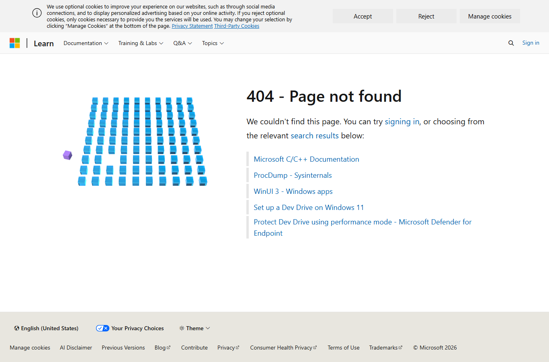549x362 pixels.
Task: Follow the 'signing in' link in message
Action: pos(402,121)
